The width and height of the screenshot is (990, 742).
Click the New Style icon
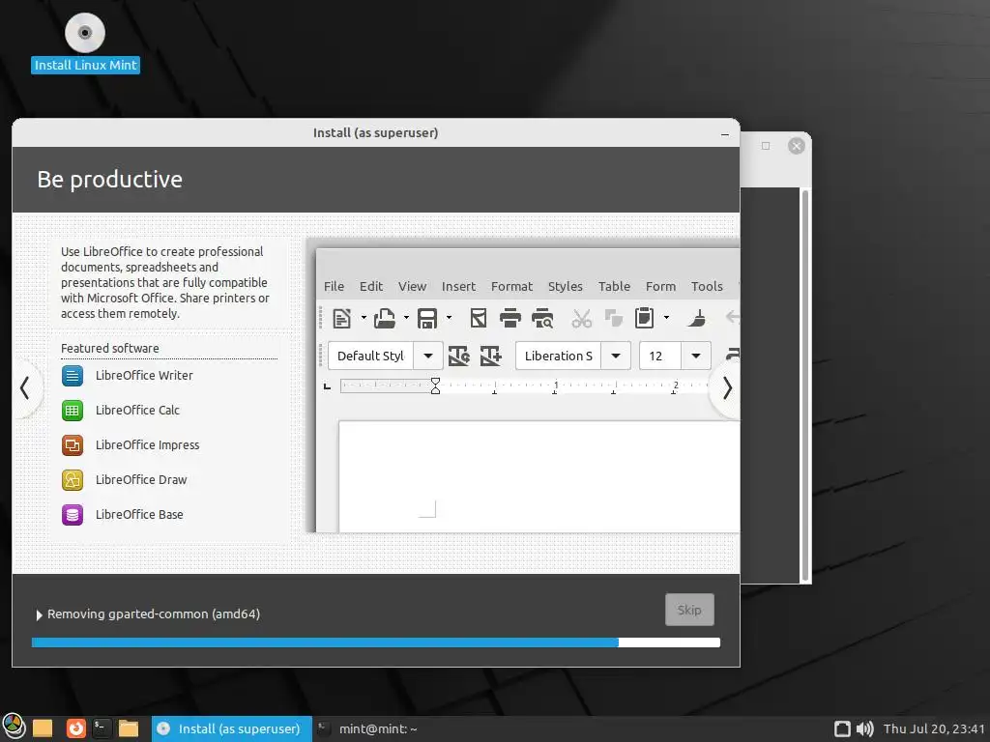coord(490,356)
